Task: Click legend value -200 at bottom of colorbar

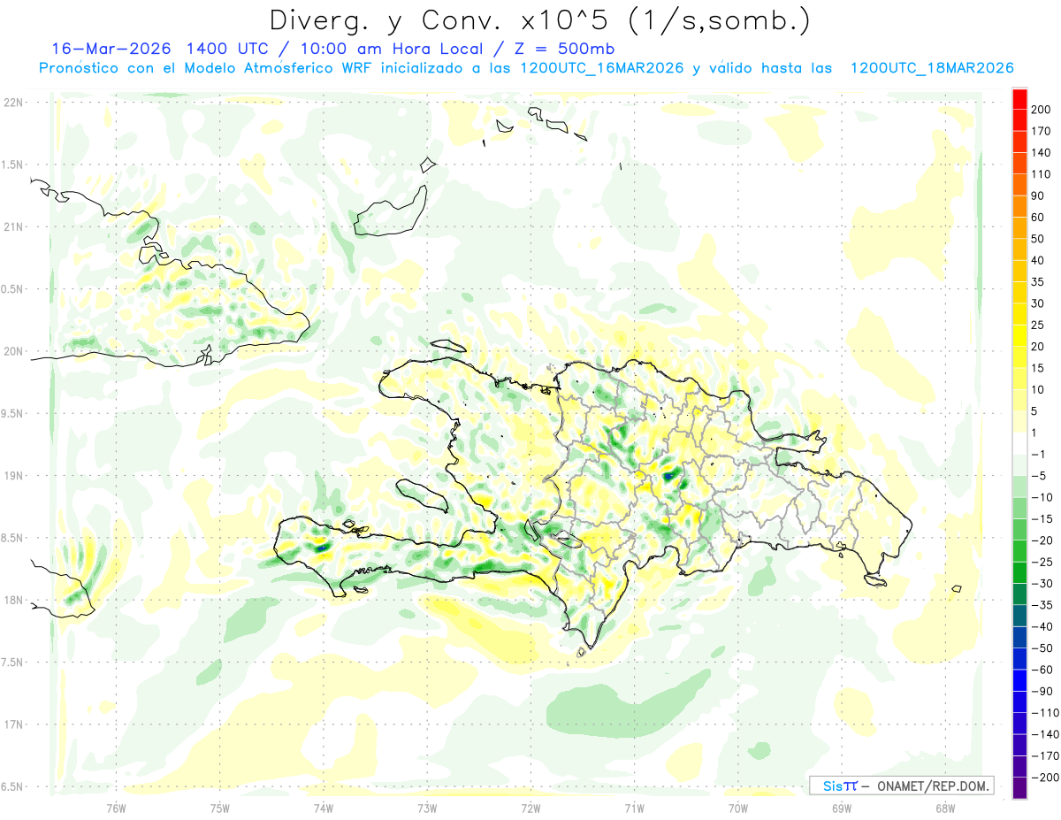Action: pos(1045,778)
